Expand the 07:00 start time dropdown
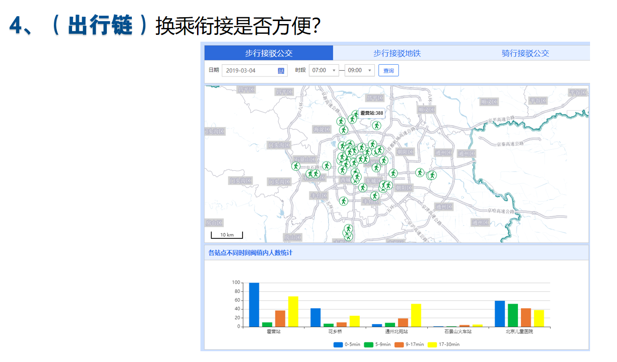The image size is (617, 362). point(324,71)
